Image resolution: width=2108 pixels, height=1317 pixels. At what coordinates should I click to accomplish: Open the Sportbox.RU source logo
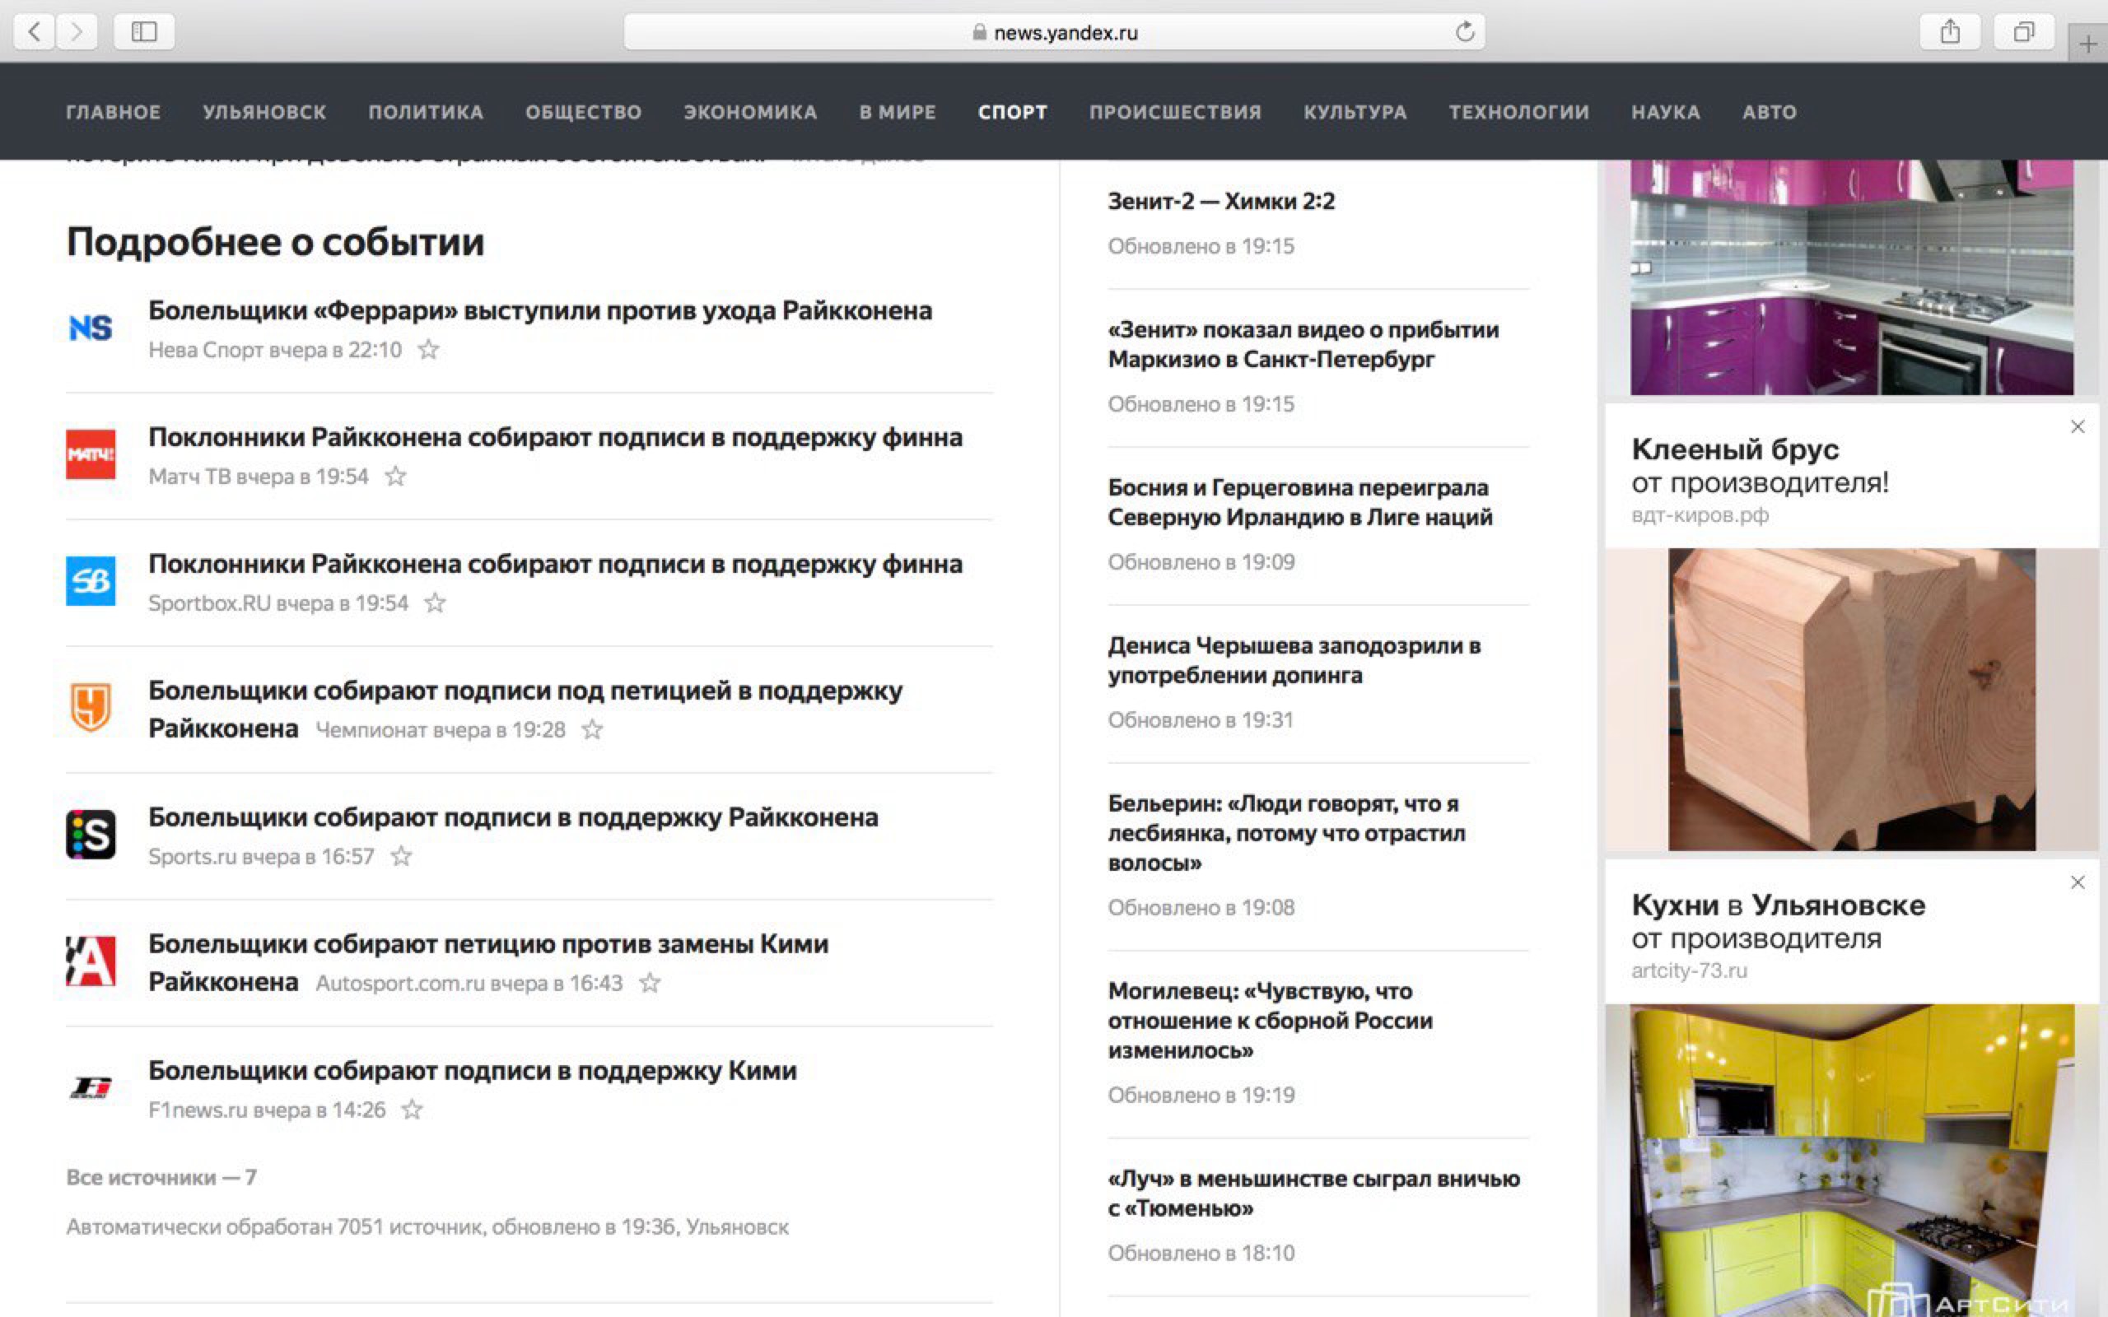(91, 581)
